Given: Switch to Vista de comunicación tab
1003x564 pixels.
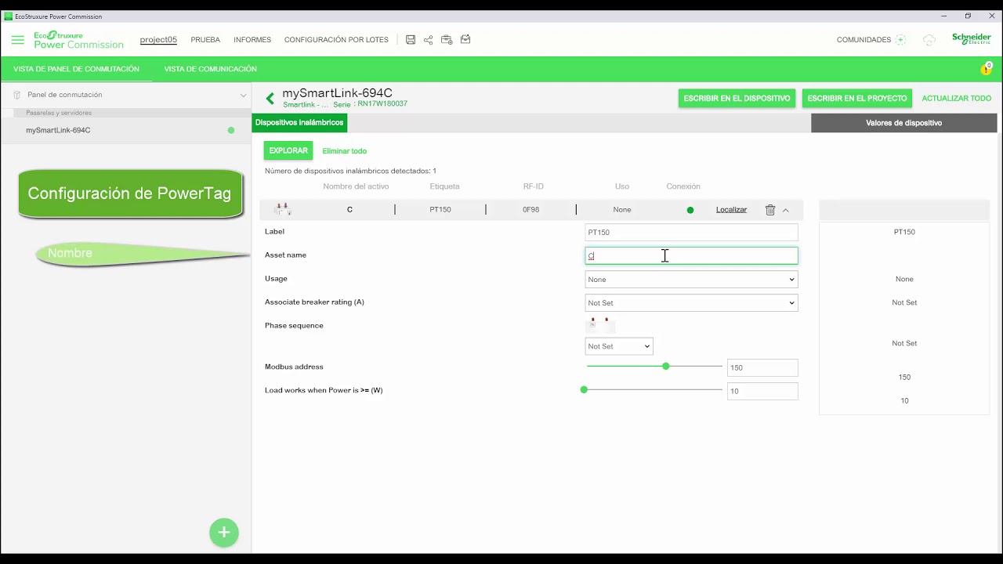Looking at the screenshot, I should pos(210,69).
